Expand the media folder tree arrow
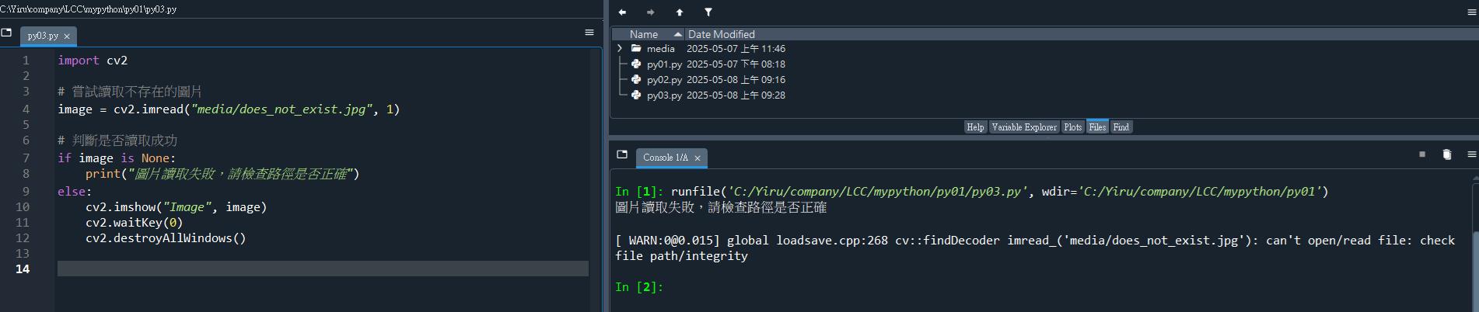 [620, 48]
